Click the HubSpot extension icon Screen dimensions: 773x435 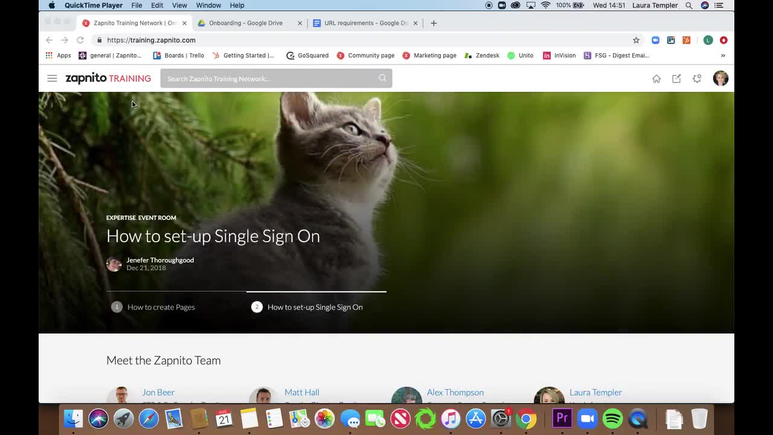click(x=686, y=40)
